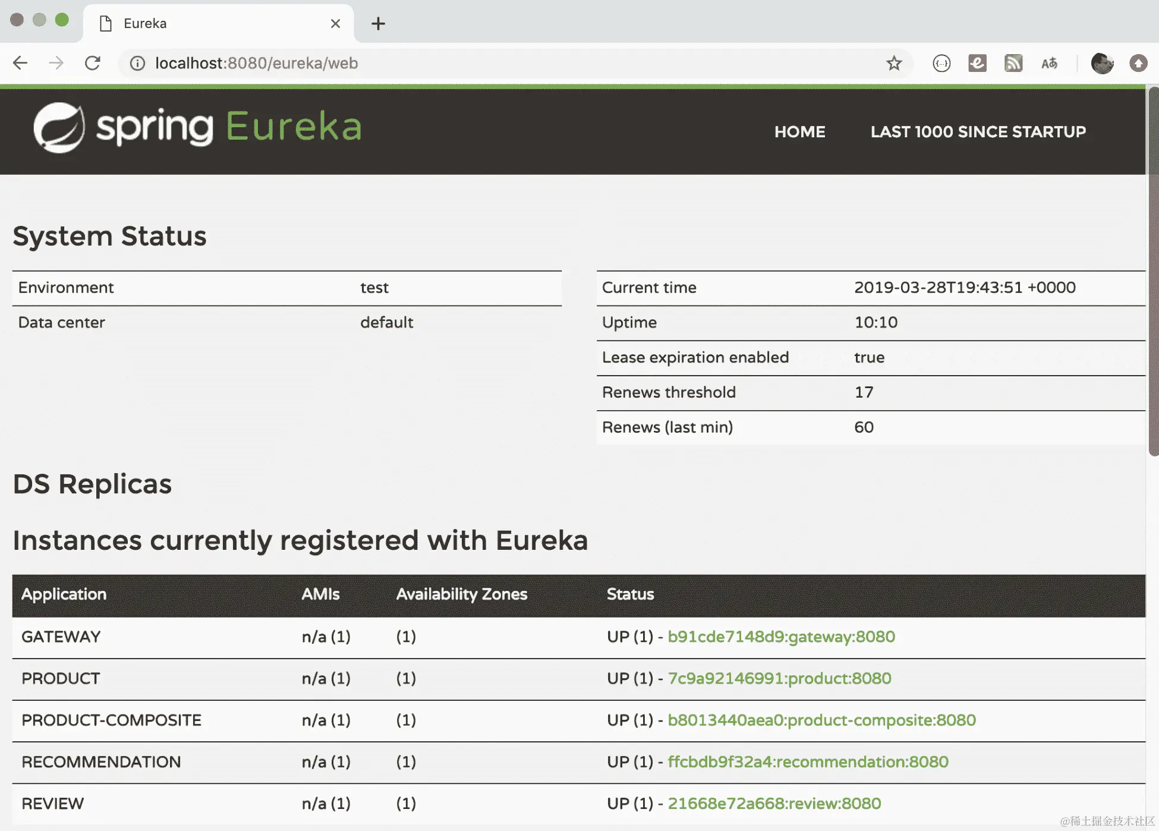Go to HOME in navigation bar
The height and width of the screenshot is (831, 1159).
[x=799, y=132]
